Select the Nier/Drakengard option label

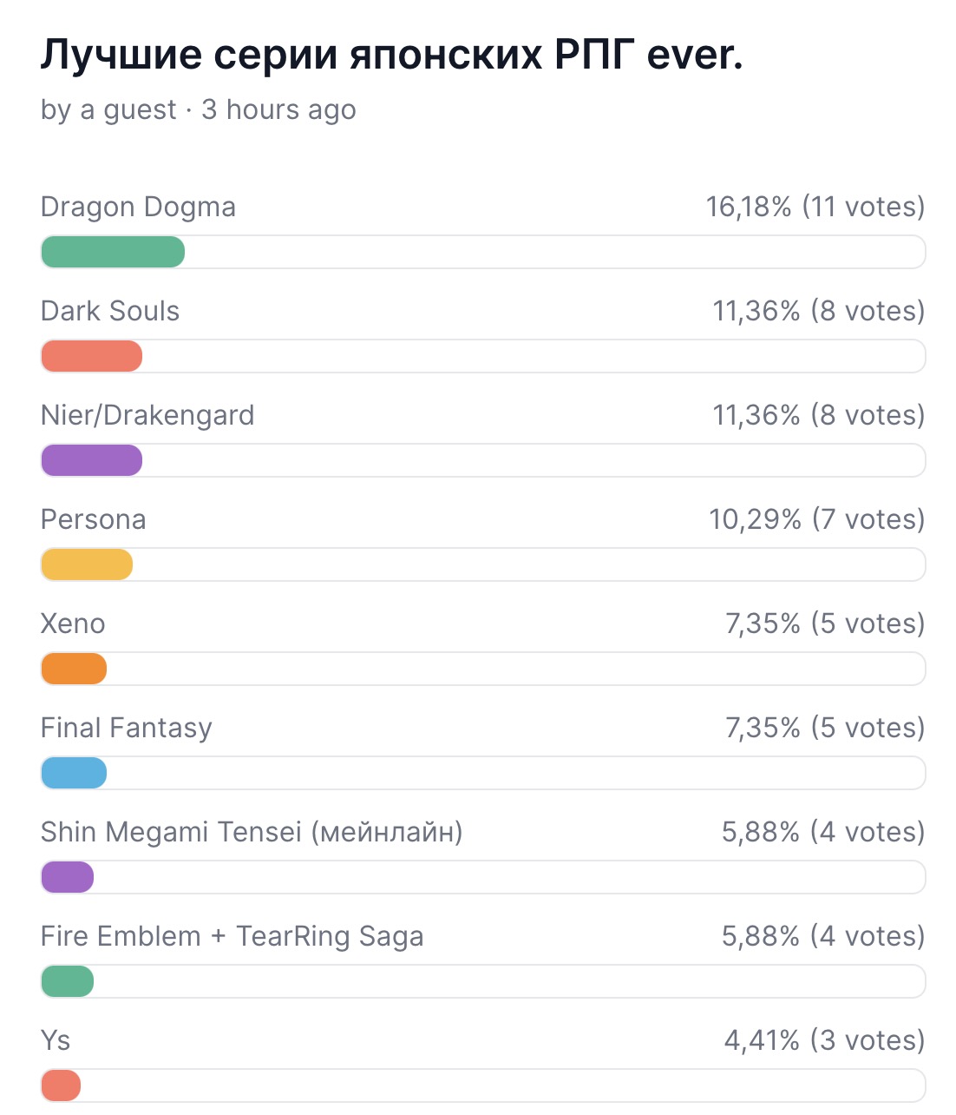[x=147, y=416]
